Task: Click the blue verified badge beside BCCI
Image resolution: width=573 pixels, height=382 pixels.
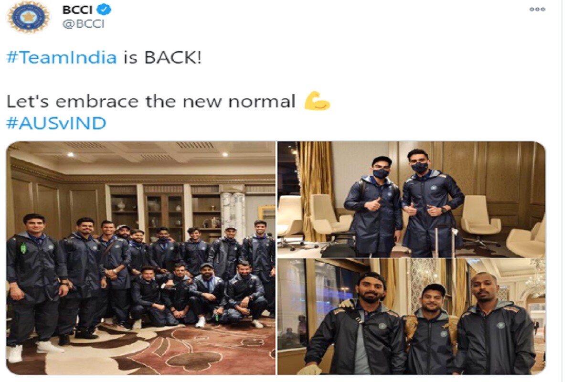Action: click(x=104, y=9)
